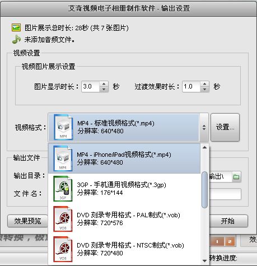Open the format 设置... button
The image size is (257, 266).
(x=225, y=127)
